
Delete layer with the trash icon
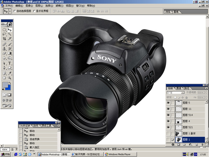tap(202, 145)
